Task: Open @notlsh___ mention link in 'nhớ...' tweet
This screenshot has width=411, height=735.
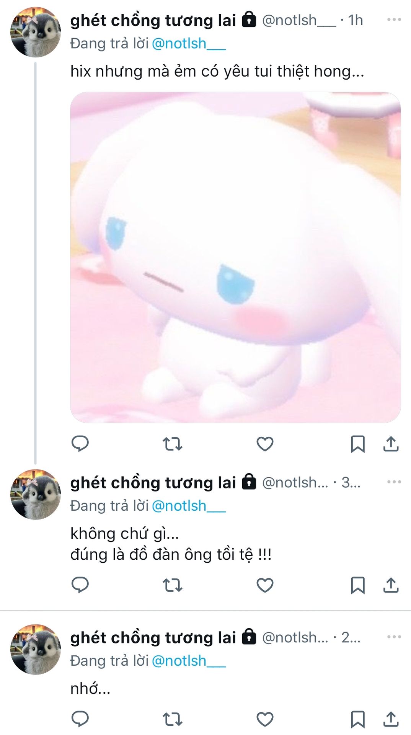Action: coord(189,661)
